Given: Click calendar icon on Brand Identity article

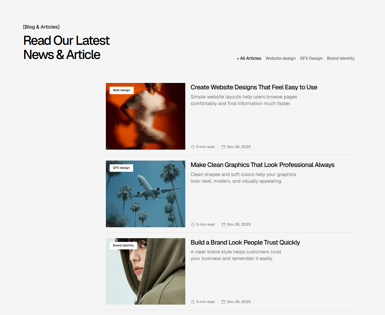Looking at the screenshot, I should pos(224,302).
